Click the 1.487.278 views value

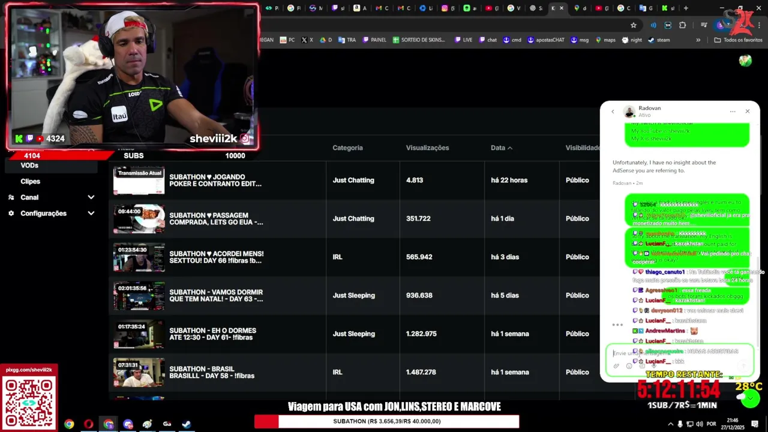click(421, 373)
